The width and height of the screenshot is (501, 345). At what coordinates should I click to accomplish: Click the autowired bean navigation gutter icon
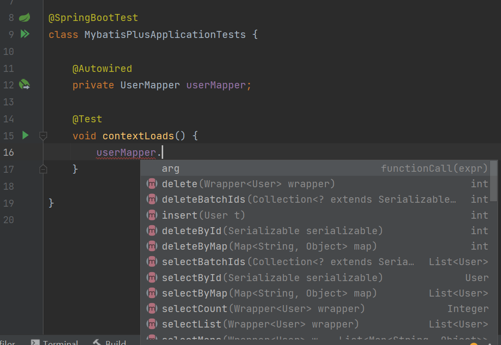(x=24, y=85)
